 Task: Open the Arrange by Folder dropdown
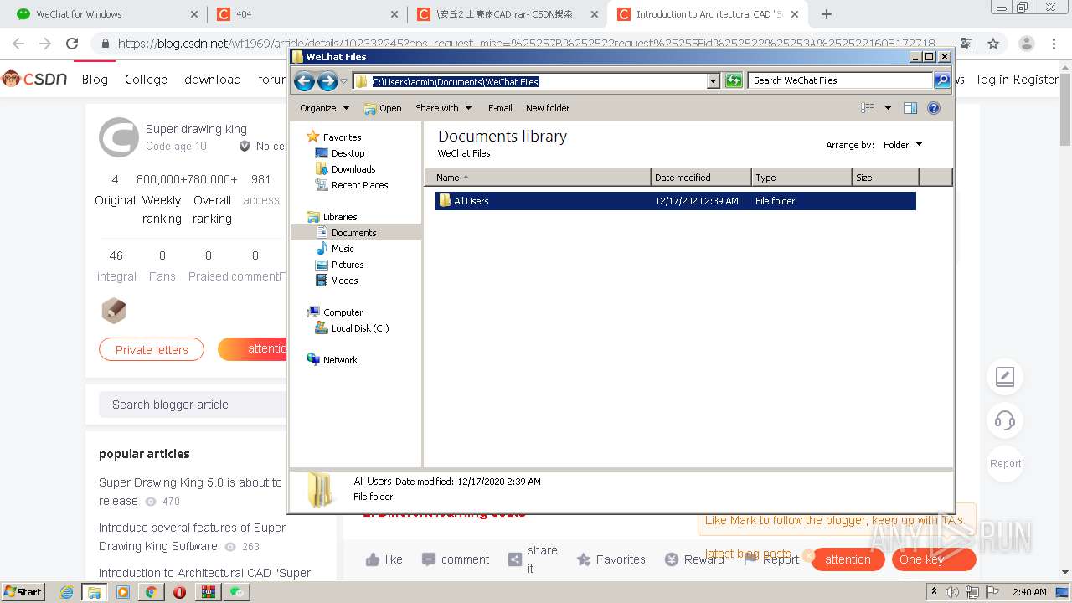(x=903, y=145)
